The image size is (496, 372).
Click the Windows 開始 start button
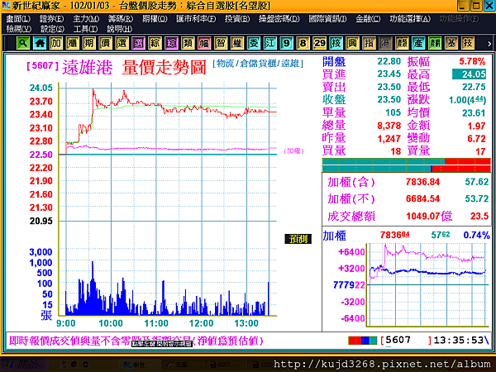pos(24,365)
